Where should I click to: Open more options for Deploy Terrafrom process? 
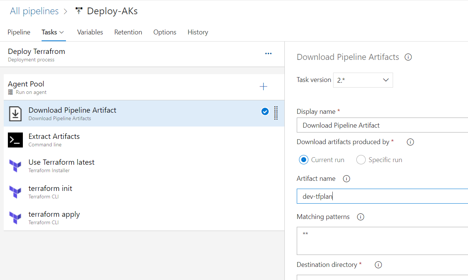[268, 54]
